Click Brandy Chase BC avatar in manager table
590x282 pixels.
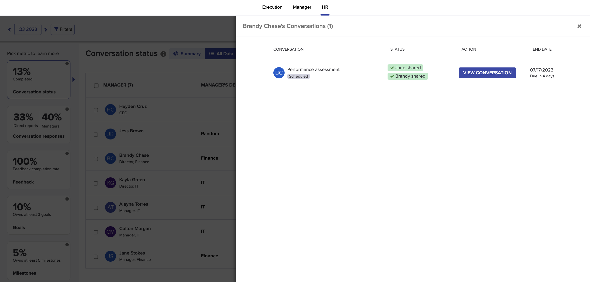(110, 159)
